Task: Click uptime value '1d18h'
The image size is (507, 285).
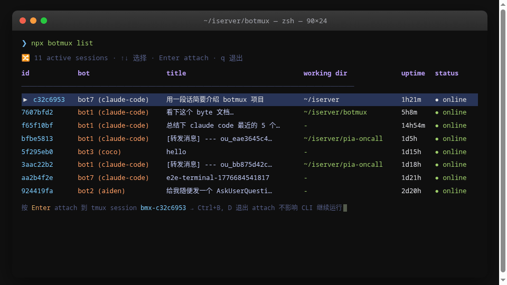Action: pos(411,165)
